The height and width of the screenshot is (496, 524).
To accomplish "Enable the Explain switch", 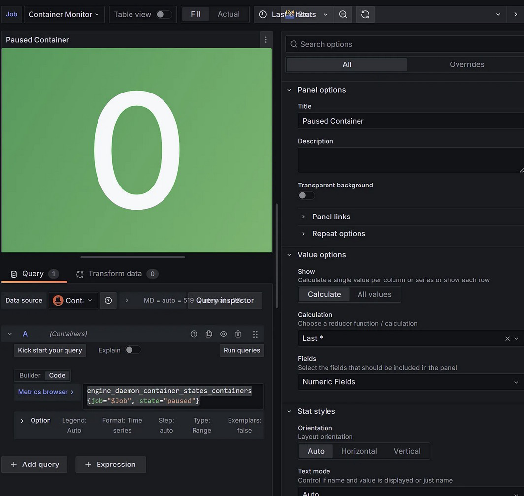I will coord(132,350).
